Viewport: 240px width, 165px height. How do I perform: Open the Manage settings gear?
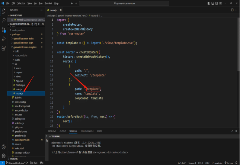tap(4, 156)
